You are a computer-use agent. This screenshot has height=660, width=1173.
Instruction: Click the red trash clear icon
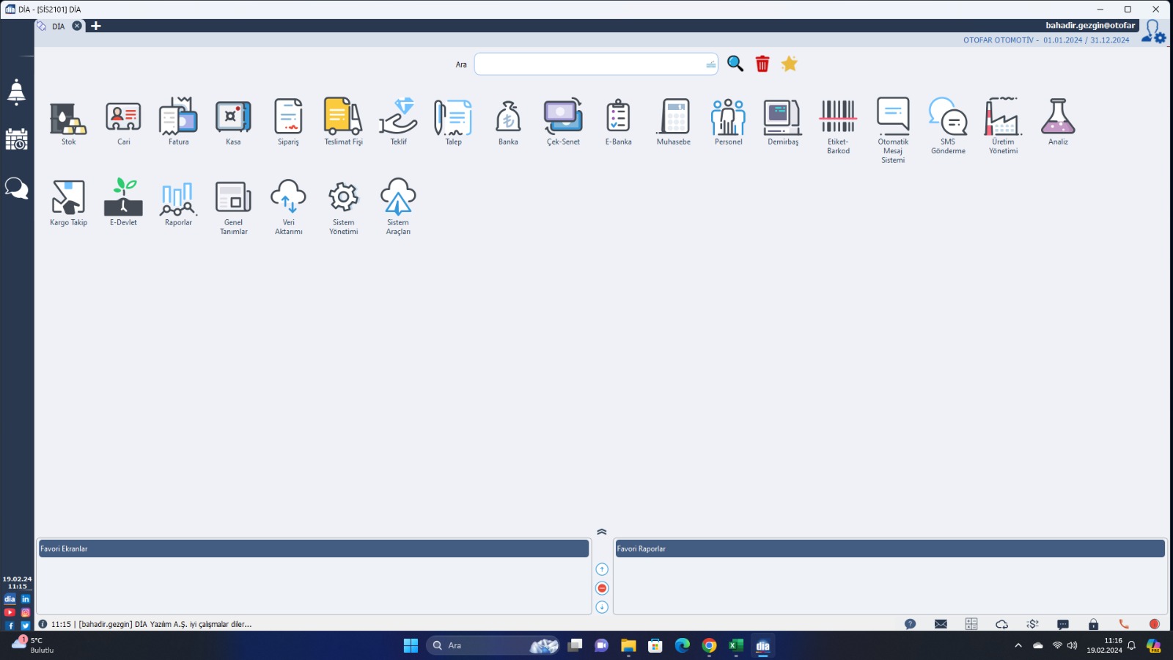click(762, 64)
